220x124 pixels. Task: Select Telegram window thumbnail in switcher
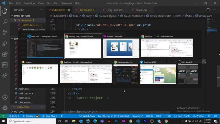point(158,72)
